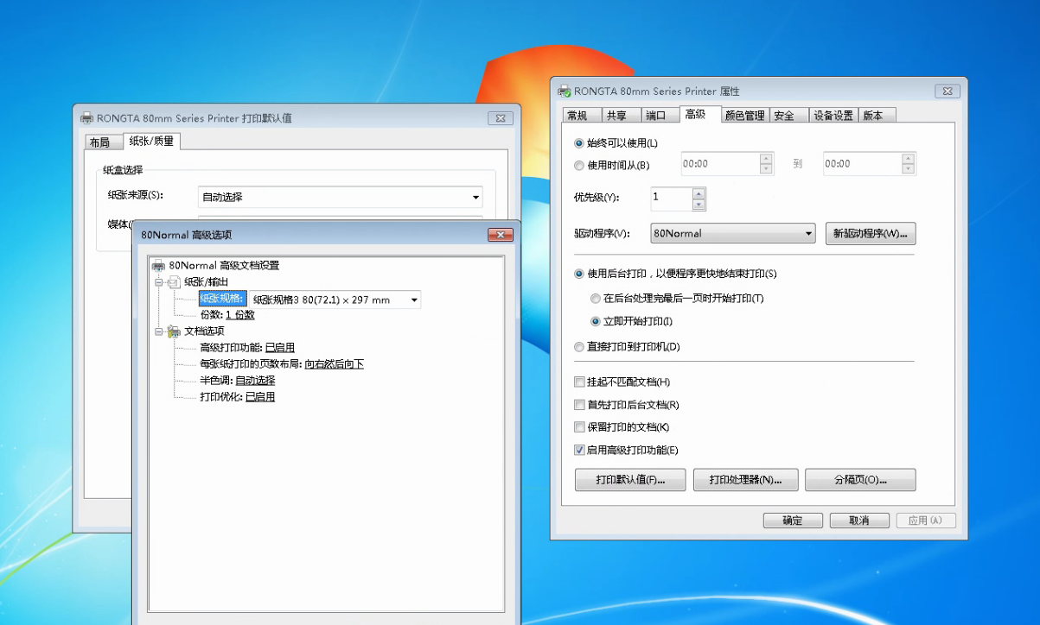Viewport: 1040px width, 625px height.
Task: Click printer icon in 打印默认值 window title bar
Action: click(x=86, y=118)
